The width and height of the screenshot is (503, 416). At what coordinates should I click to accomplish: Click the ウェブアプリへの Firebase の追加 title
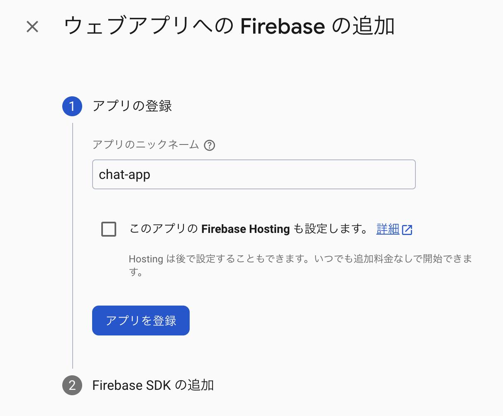229,26
